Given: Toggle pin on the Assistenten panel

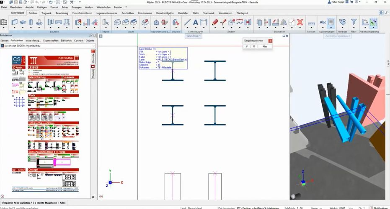Looking at the screenshot, I should point(91,36).
